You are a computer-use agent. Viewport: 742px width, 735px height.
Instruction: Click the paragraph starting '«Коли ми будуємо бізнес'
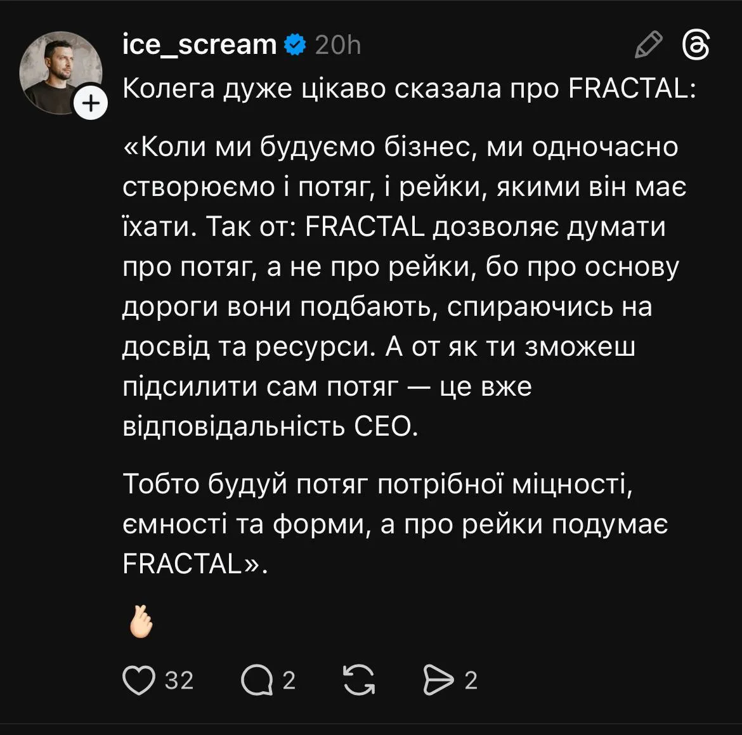405,287
